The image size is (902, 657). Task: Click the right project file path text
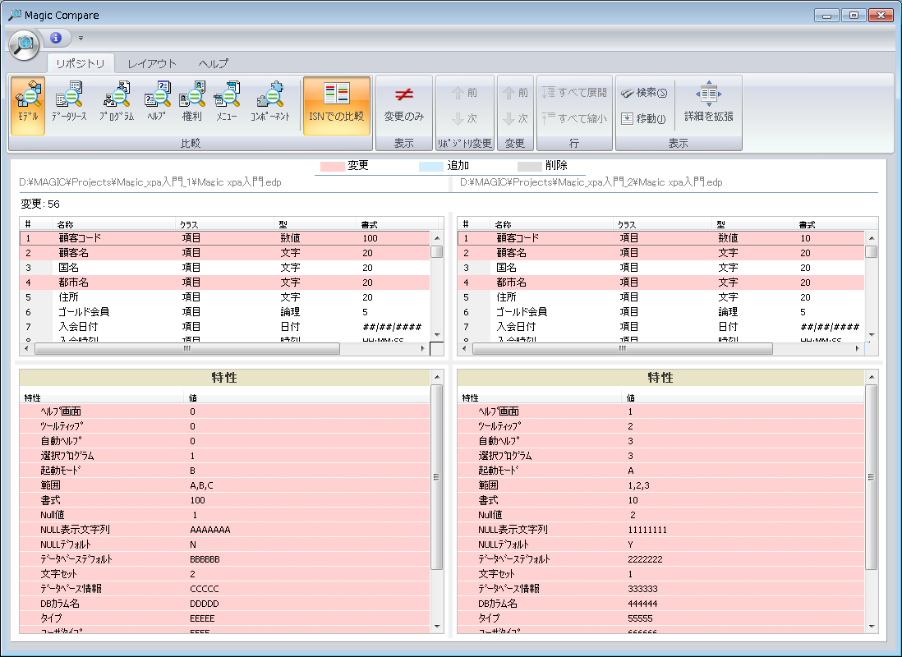tap(591, 182)
